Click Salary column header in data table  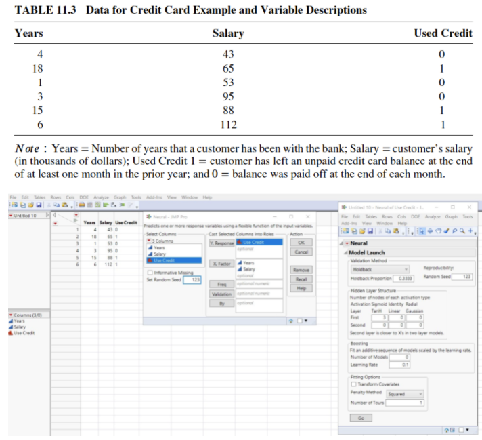coord(106,222)
